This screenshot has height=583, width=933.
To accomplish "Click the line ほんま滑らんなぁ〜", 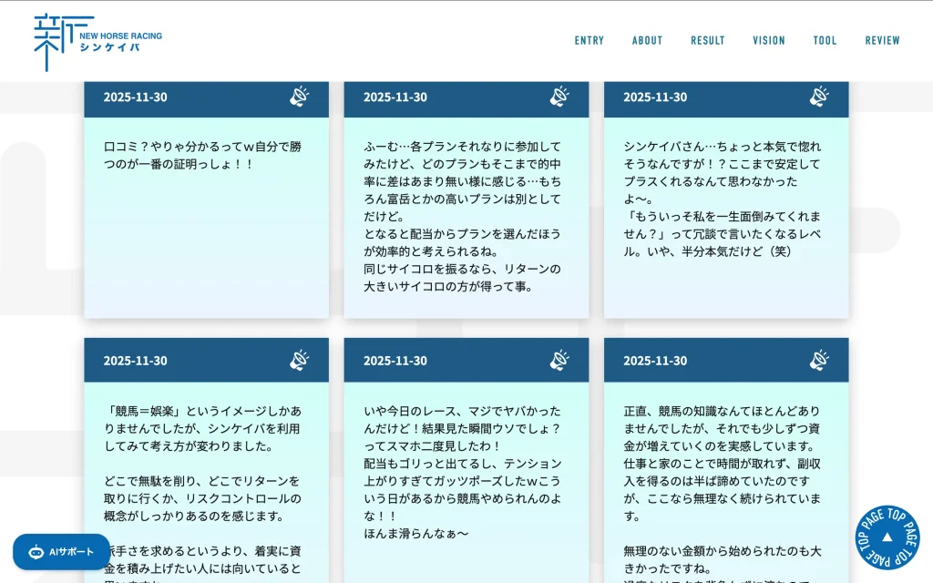I will tap(416, 534).
